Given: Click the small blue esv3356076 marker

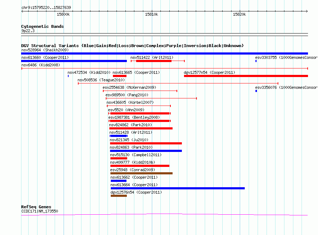Looking at the screenshot, I should tap(256, 91).
